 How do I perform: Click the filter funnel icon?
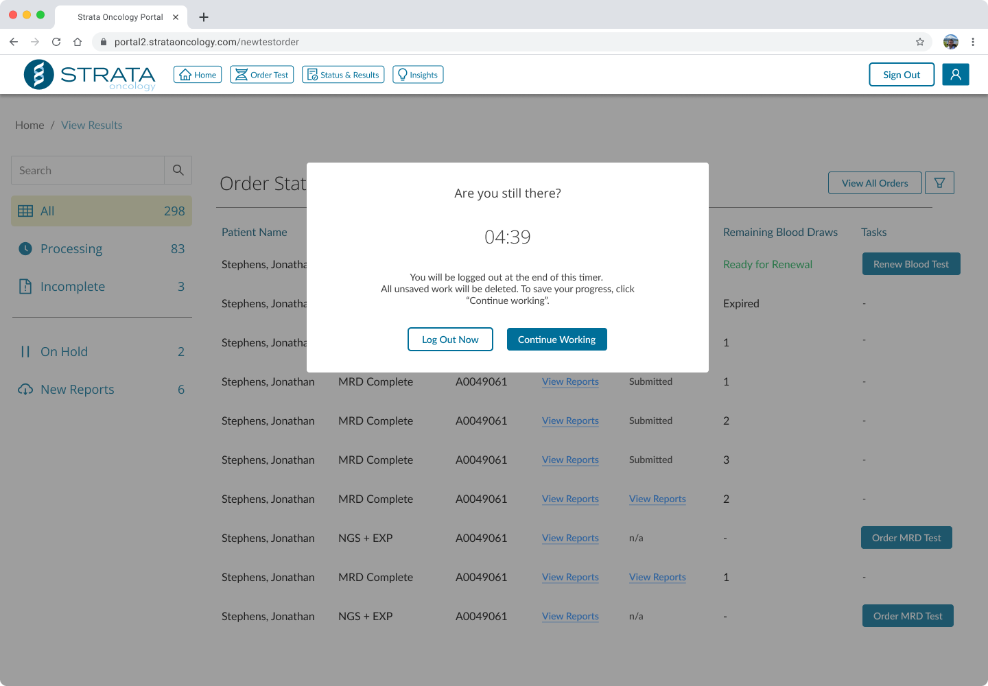pyautogui.click(x=939, y=183)
